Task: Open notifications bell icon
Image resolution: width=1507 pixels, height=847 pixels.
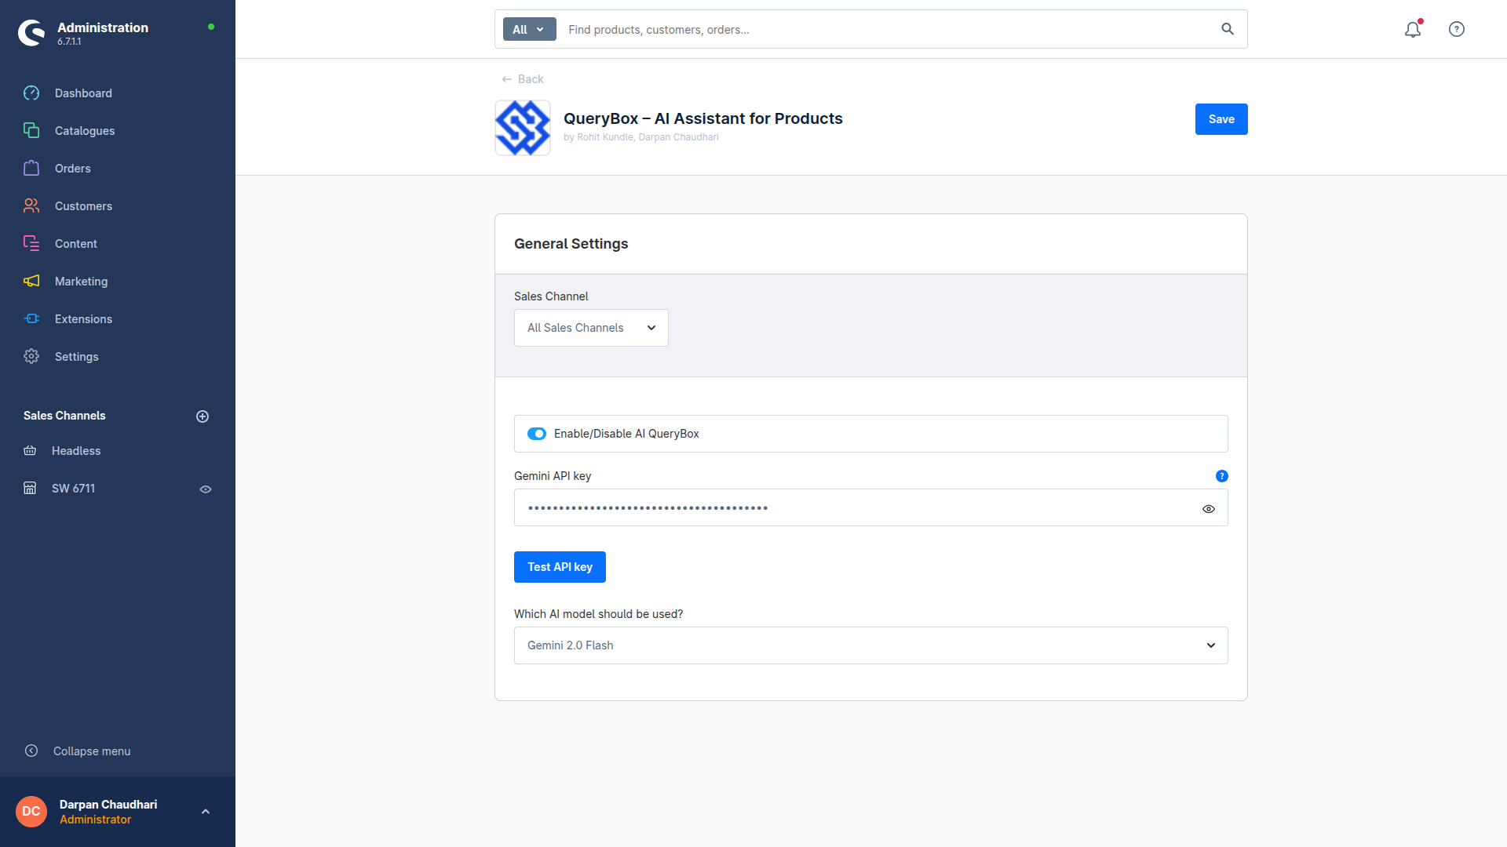Action: tap(1413, 29)
